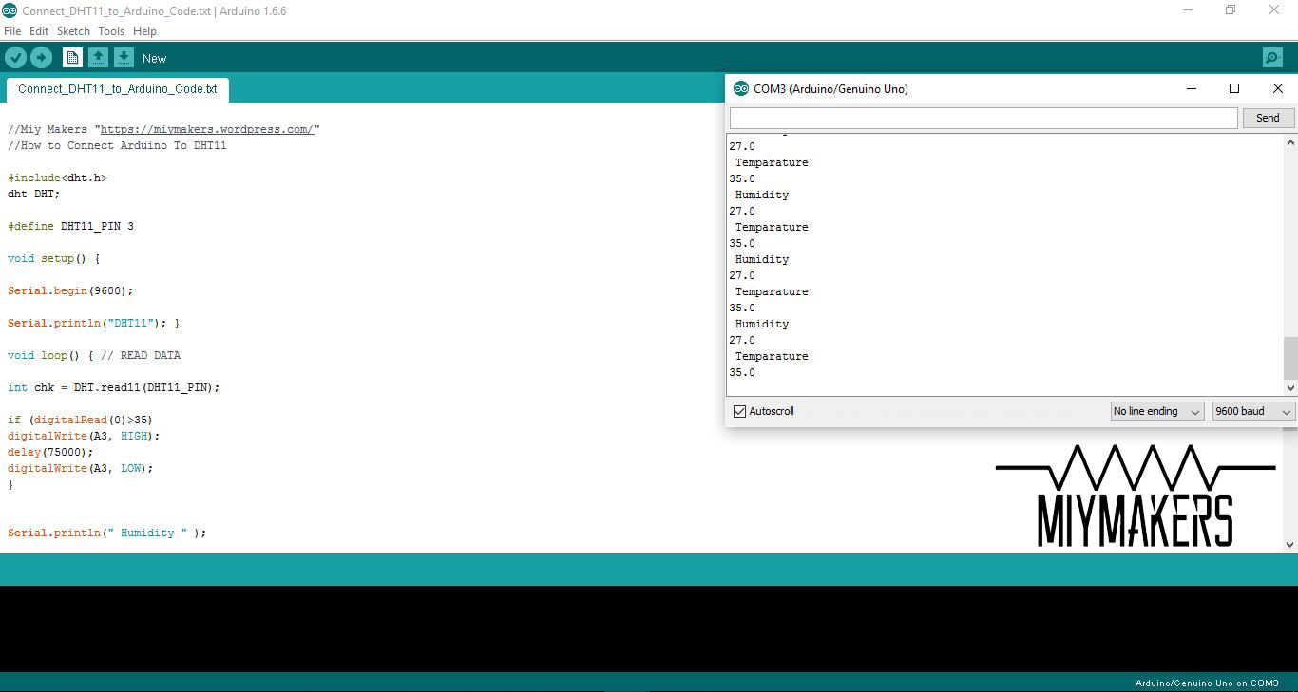Click the miymakers.wordpress.com link in code
The image size is (1298, 692).
(207, 130)
